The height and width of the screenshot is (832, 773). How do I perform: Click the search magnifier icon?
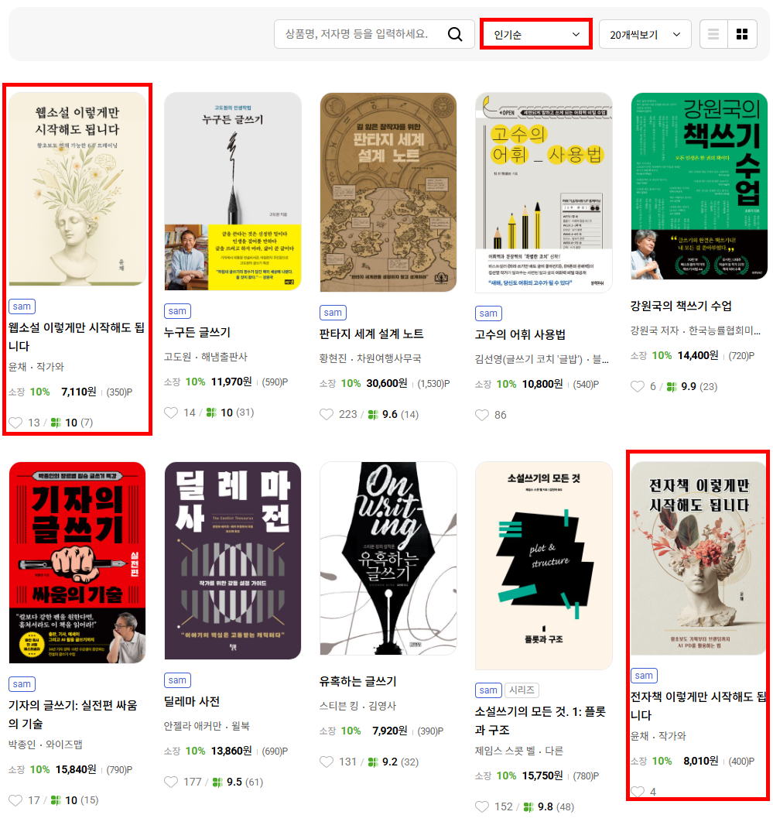pyautogui.click(x=455, y=35)
